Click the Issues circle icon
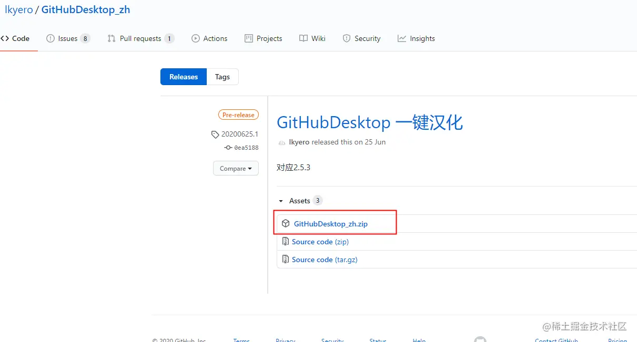The height and width of the screenshot is (342, 637). [x=50, y=38]
